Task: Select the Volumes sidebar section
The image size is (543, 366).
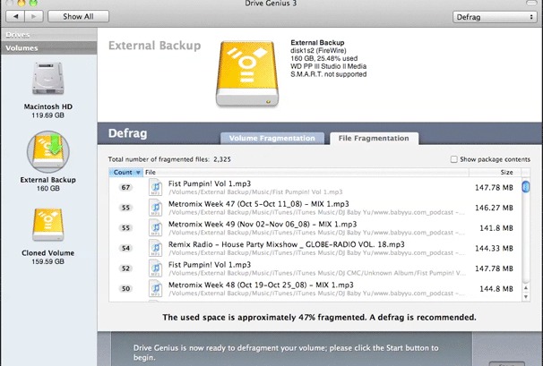Action: 48,47
